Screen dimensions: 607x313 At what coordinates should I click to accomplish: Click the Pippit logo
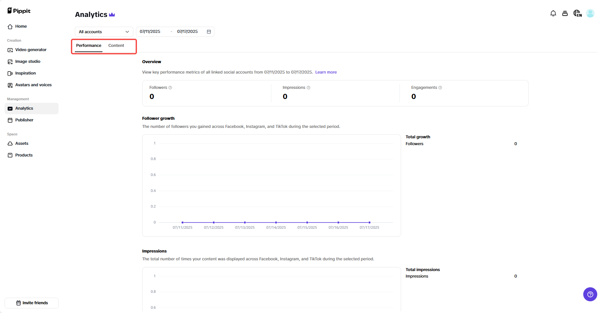pyautogui.click(x=19, y=10)
